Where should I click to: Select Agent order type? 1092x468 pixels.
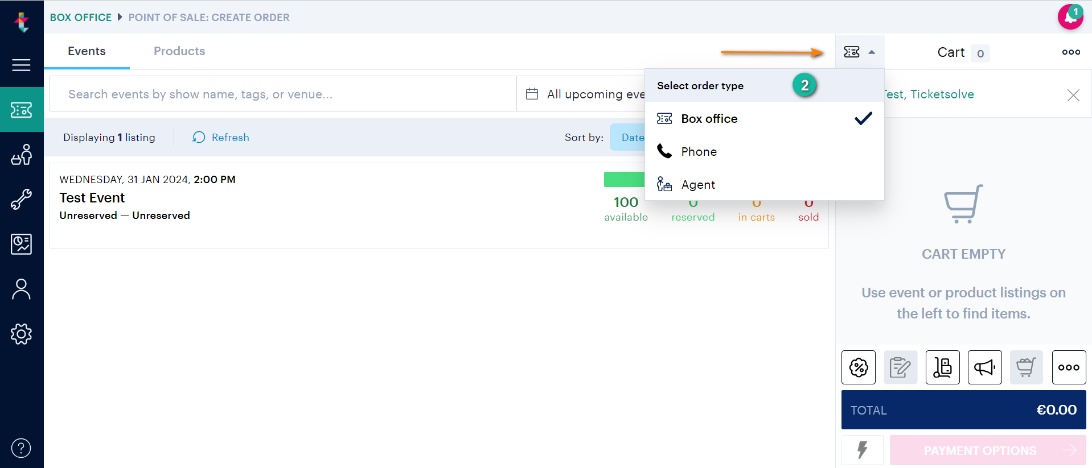click(x=698, y=185)
